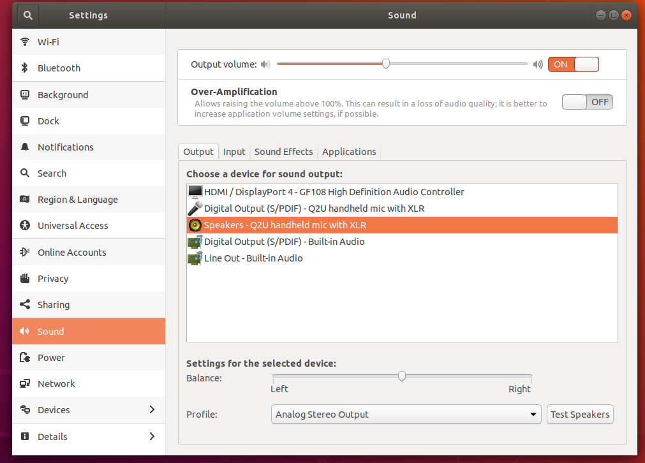Select HDMI / DisplayPort 4 output device

coord(334,192)
